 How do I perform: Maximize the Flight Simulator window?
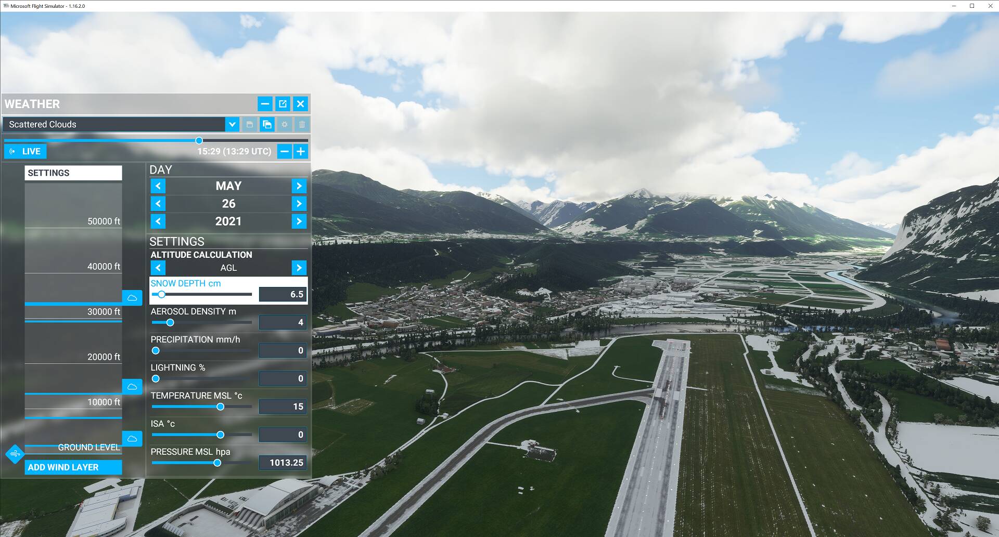point(972,6)
